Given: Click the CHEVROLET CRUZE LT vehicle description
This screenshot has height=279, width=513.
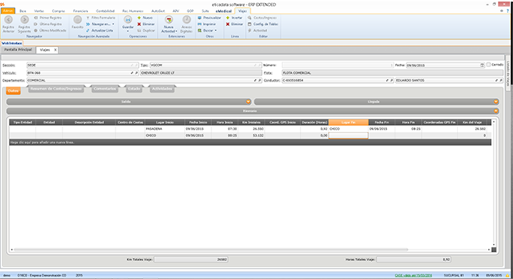Looking at the screenshot, I should coord(201,73).
